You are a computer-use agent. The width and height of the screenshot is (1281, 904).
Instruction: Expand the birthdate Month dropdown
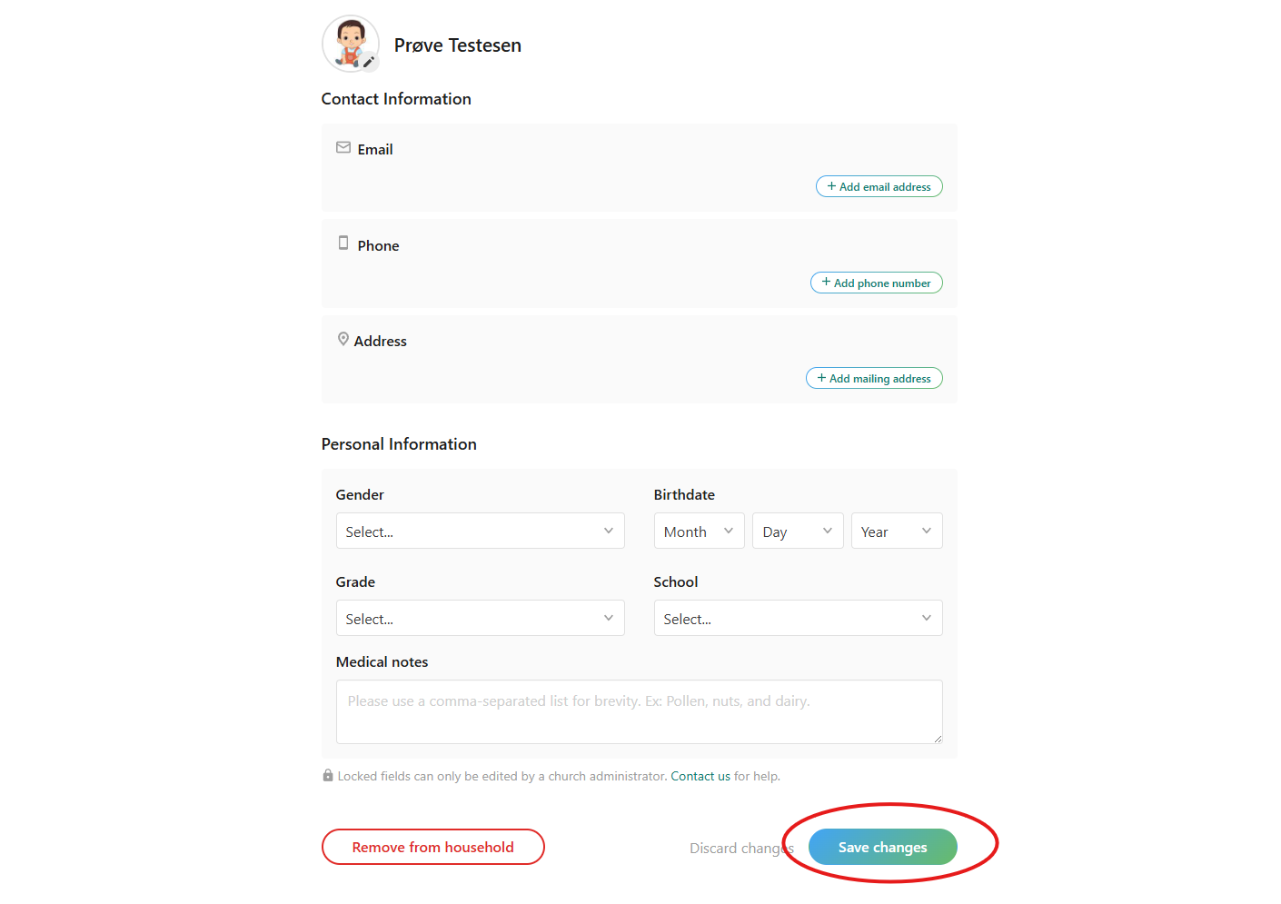coord(699,531)
